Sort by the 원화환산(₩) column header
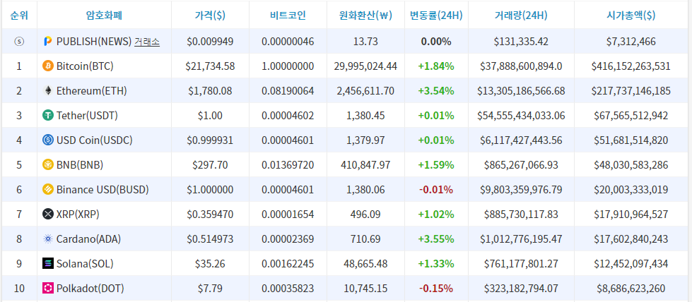Viewport: 692px width, 302px height. coord(365,15)
